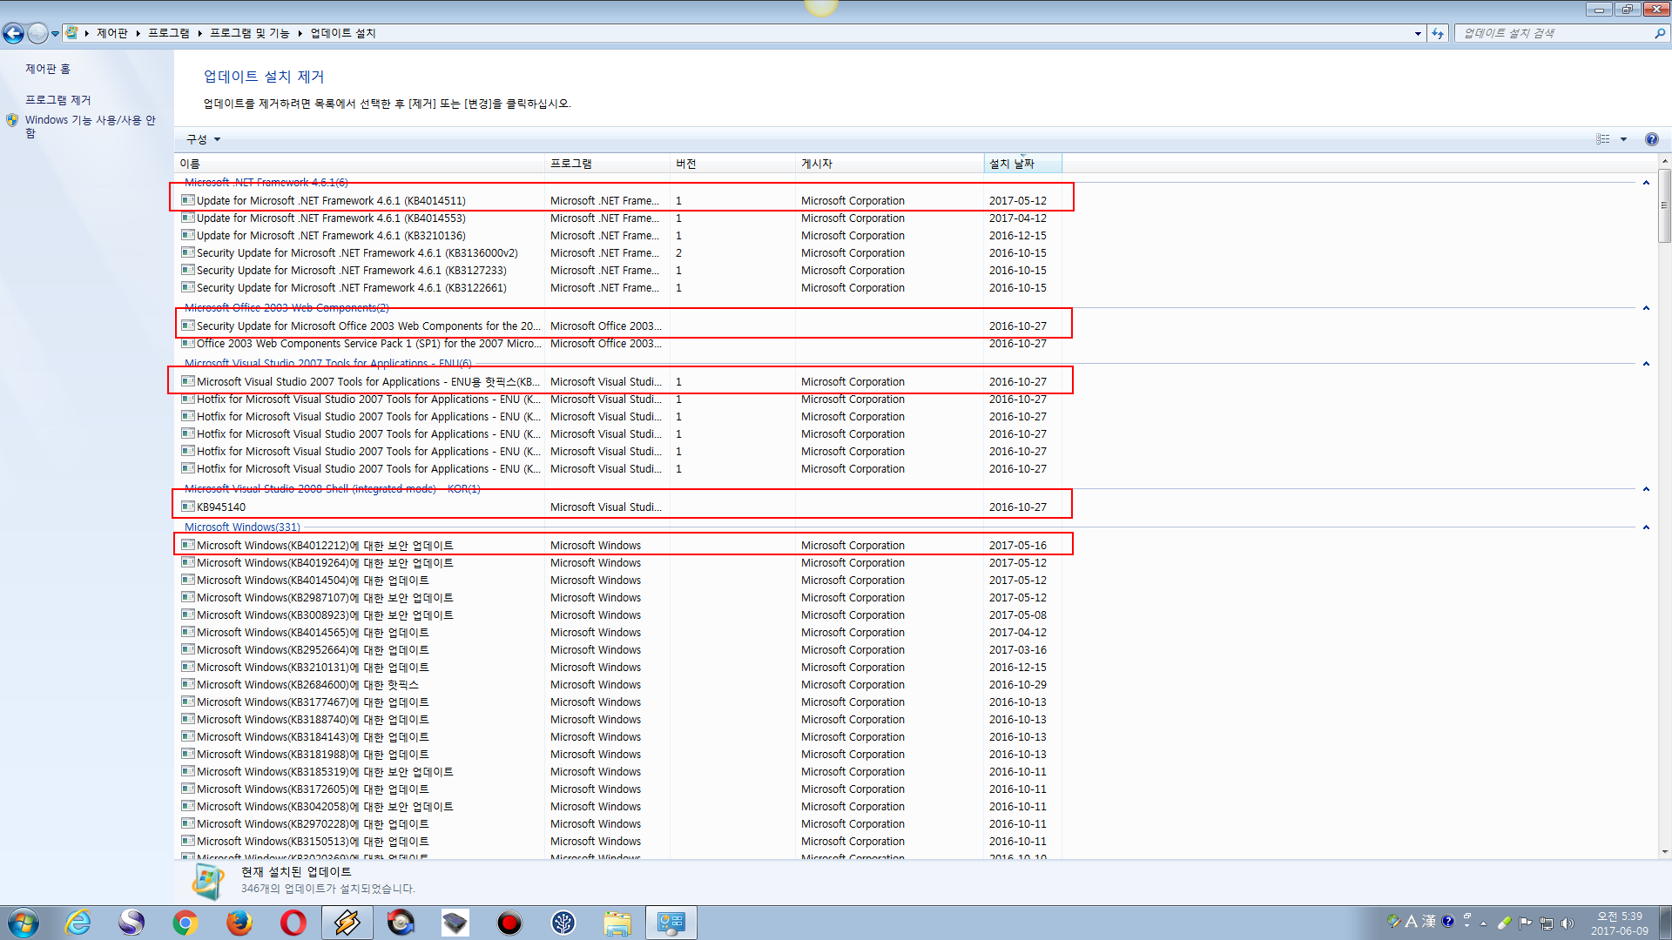This screenshot has height=940, width=1672.
Task: Switch to Control Panel taskbar button
Action: pyautogui.click(x=671, y=923)
